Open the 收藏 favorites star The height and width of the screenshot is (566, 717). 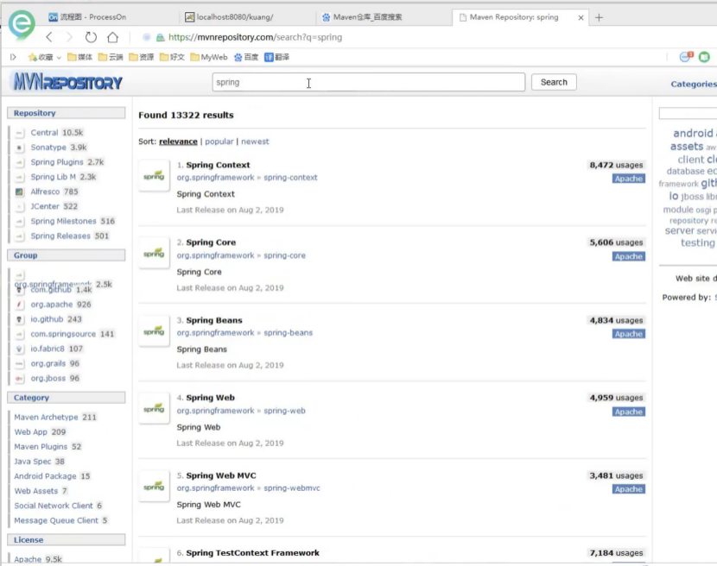tap(41, 57)
